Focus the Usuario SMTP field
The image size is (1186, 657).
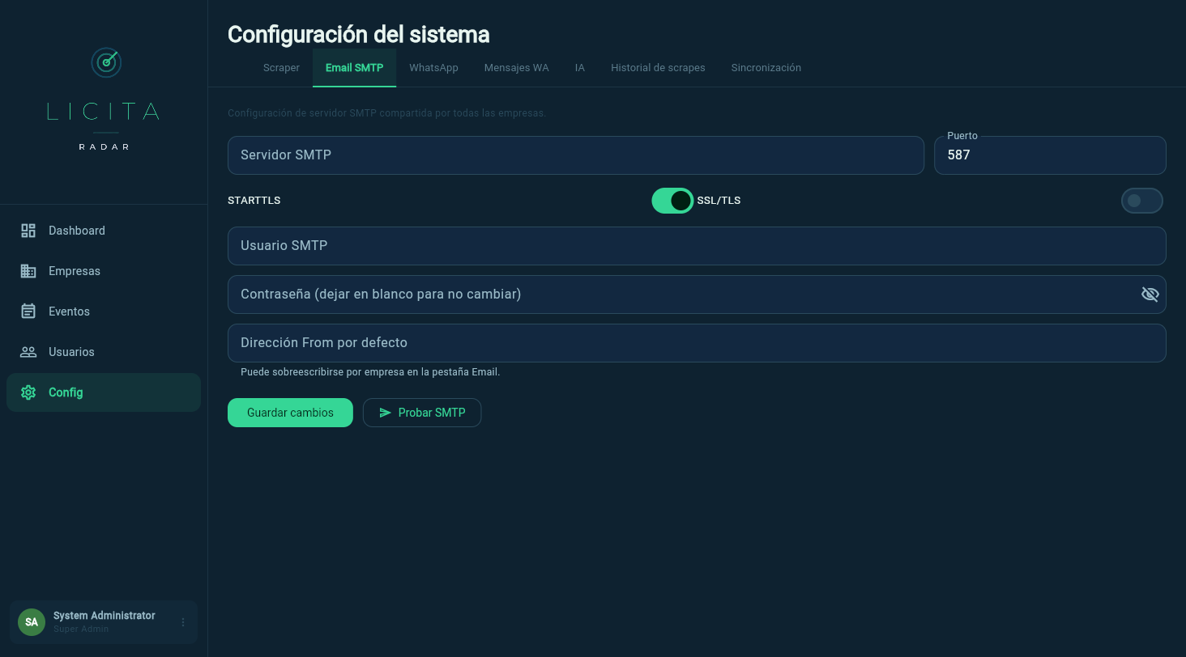point(697,246)
